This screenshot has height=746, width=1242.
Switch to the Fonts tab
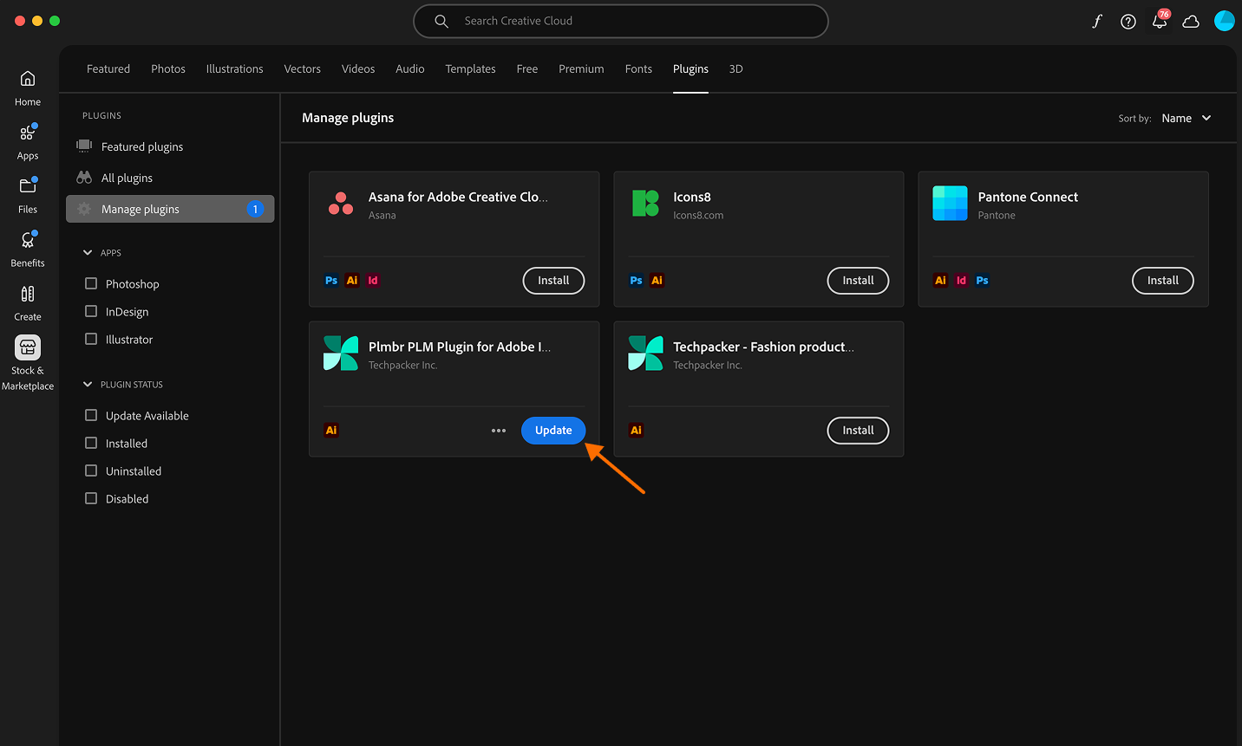638,68
